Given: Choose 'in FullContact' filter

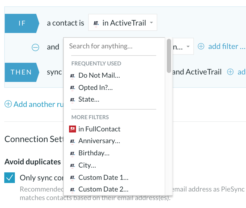Looking at the screenshot, I should click(99, 129).
